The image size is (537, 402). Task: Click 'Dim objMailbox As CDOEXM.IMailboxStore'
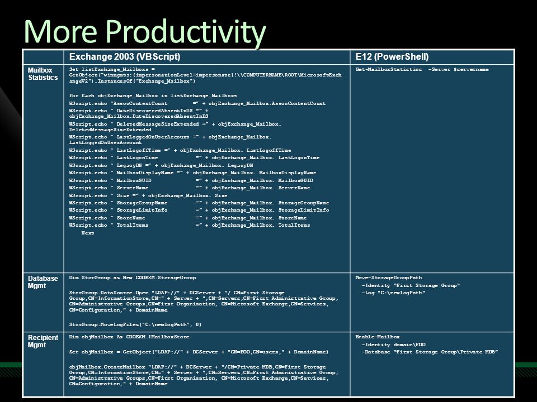coord(129,337)
